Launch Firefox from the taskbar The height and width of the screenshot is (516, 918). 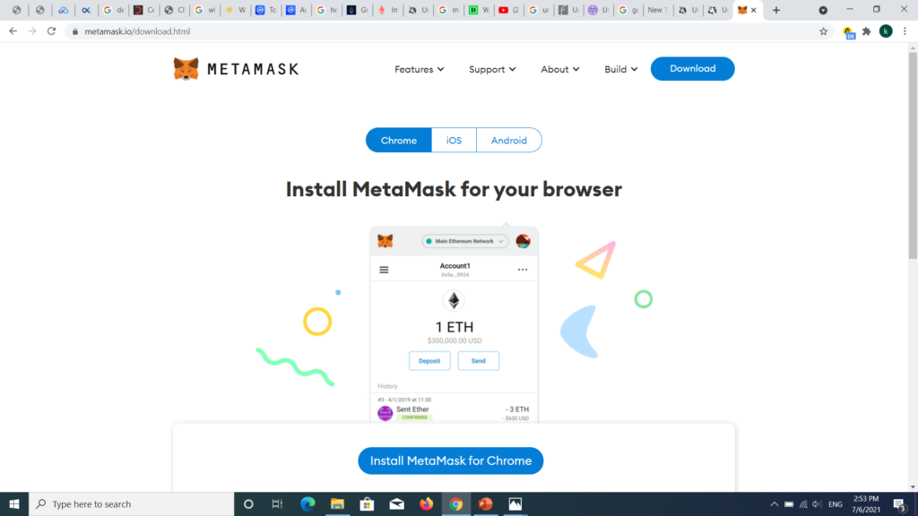[x=426, y=503]
